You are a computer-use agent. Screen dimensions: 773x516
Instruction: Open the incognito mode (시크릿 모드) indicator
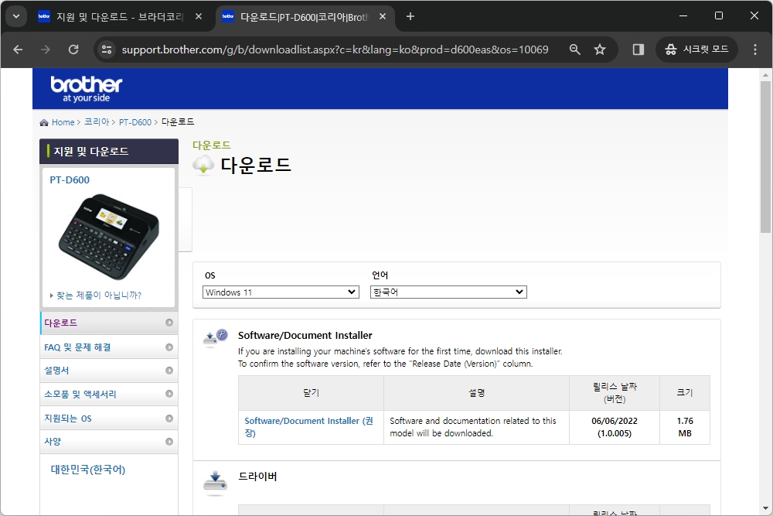coord(696,50)
